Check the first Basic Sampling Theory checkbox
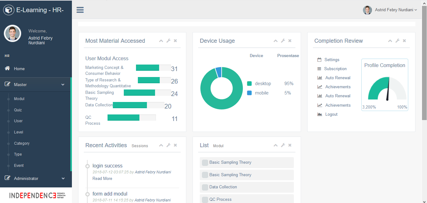 click(x=205, y=162)
